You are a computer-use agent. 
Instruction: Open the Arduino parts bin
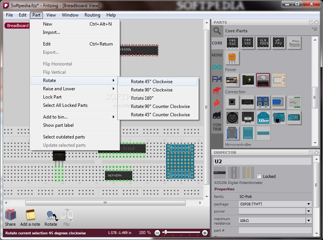point(217,67)
